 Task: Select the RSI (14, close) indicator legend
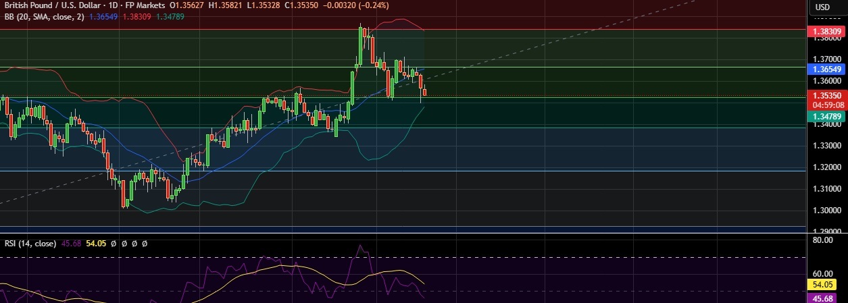(x=30, y=243)
